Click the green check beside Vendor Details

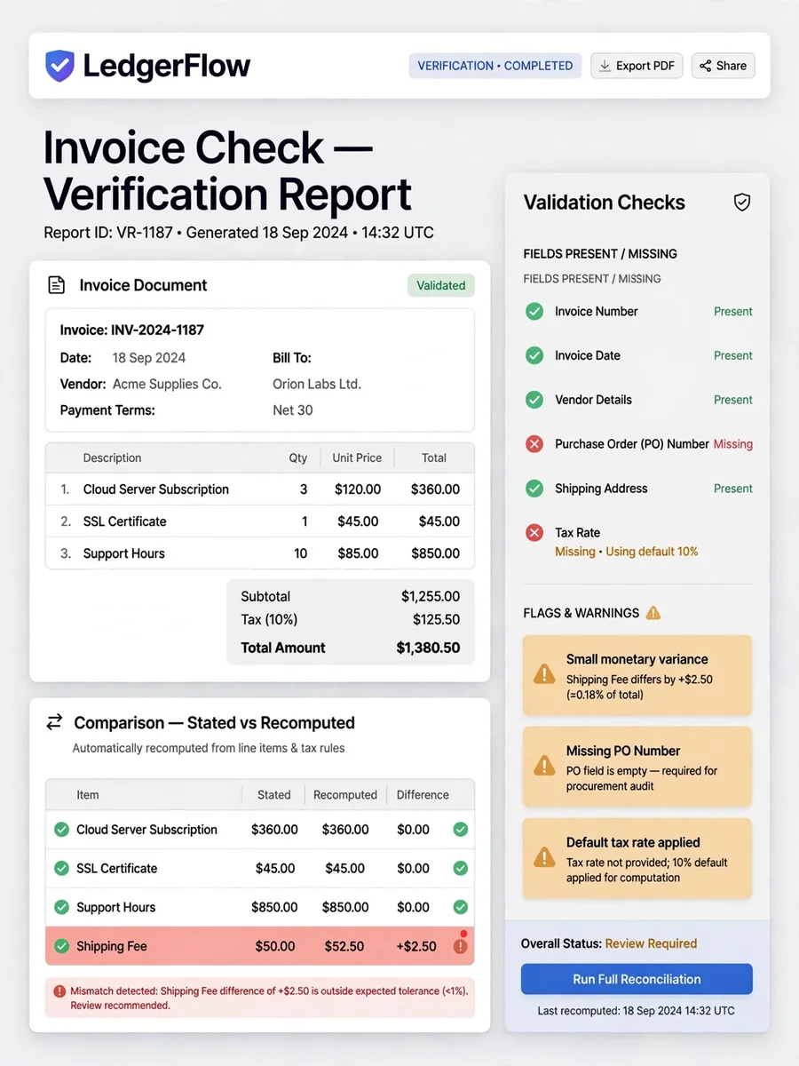coord(534,400)
